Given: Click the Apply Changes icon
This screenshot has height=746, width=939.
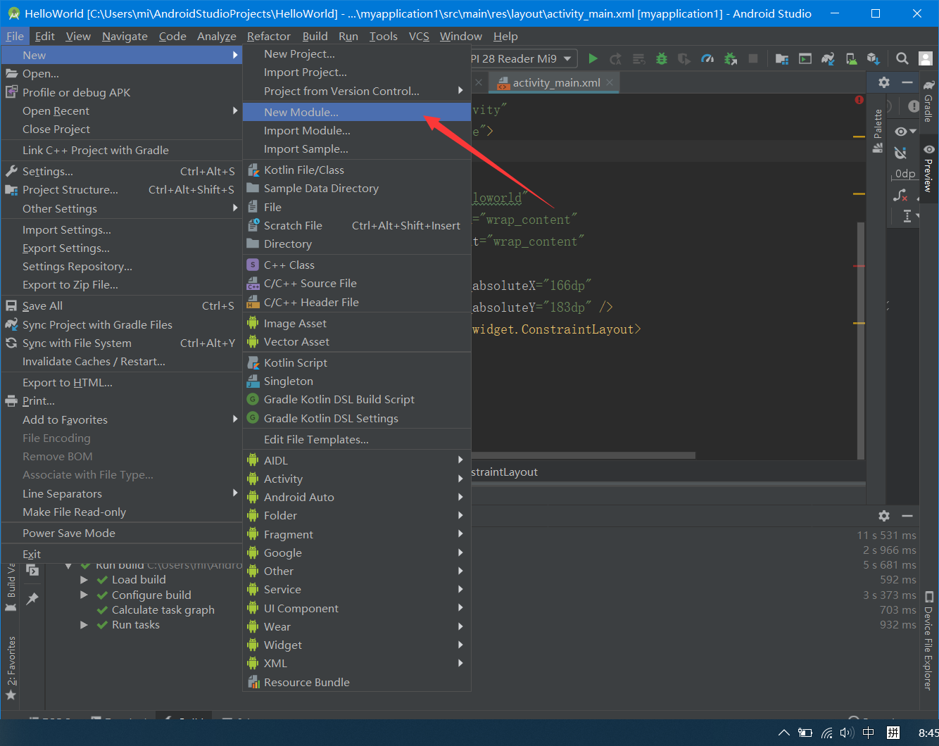Looking at the screenshot, I should click(616, 58).
